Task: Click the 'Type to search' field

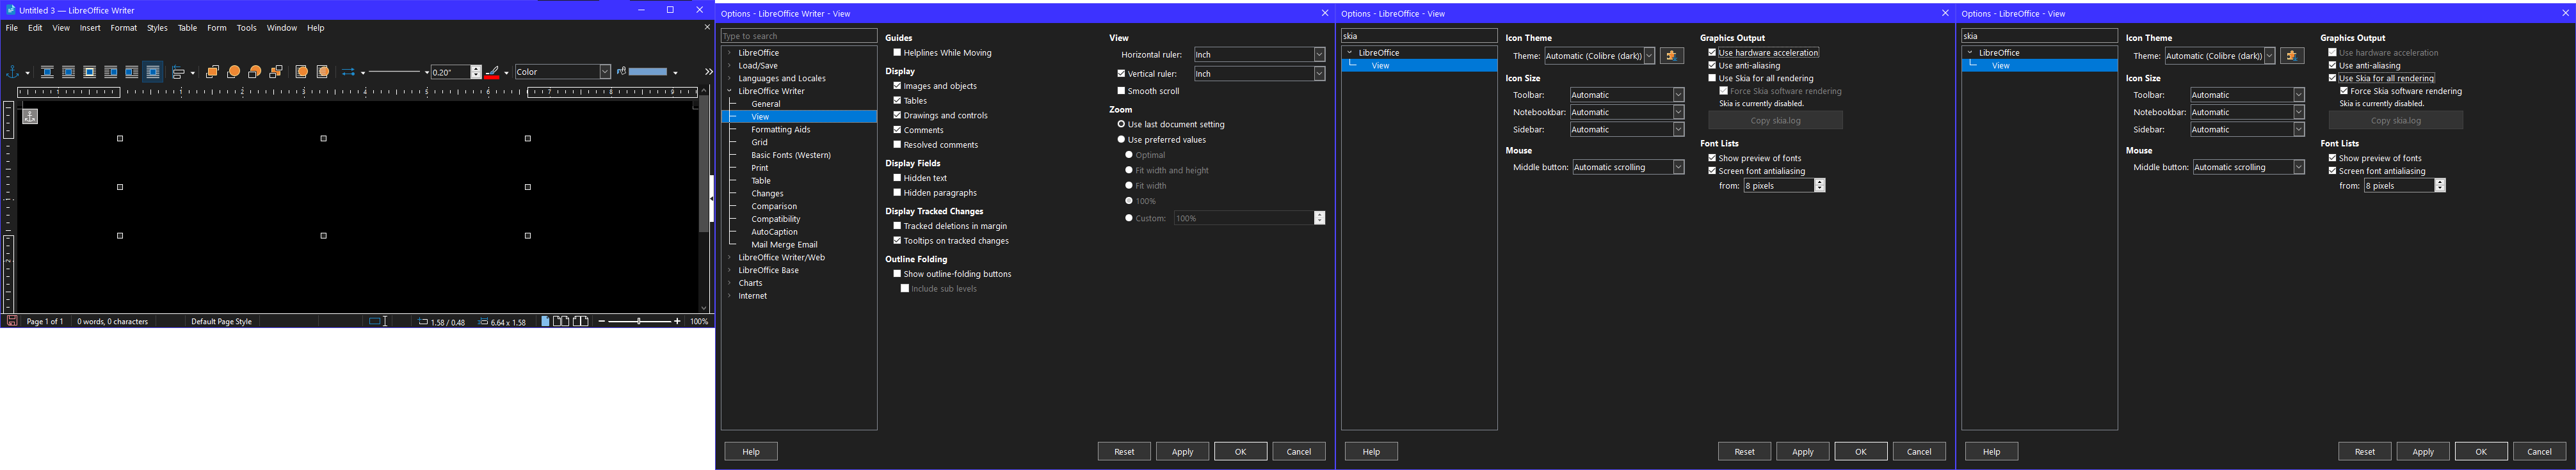Action: pos(798,36)
